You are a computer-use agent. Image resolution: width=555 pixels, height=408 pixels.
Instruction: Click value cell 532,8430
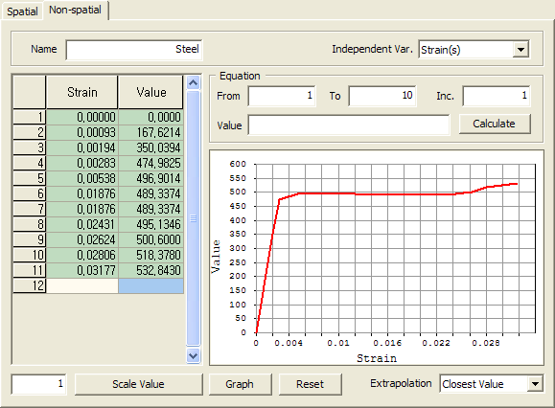[x=150, y=270]
